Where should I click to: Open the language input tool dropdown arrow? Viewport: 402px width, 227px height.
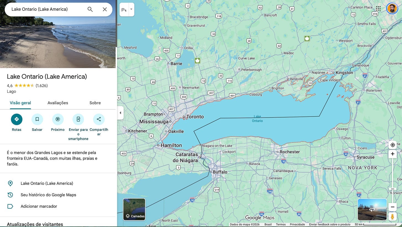click(x=131, y=9)
